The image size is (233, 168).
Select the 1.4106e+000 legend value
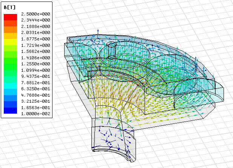click(35, 58)
